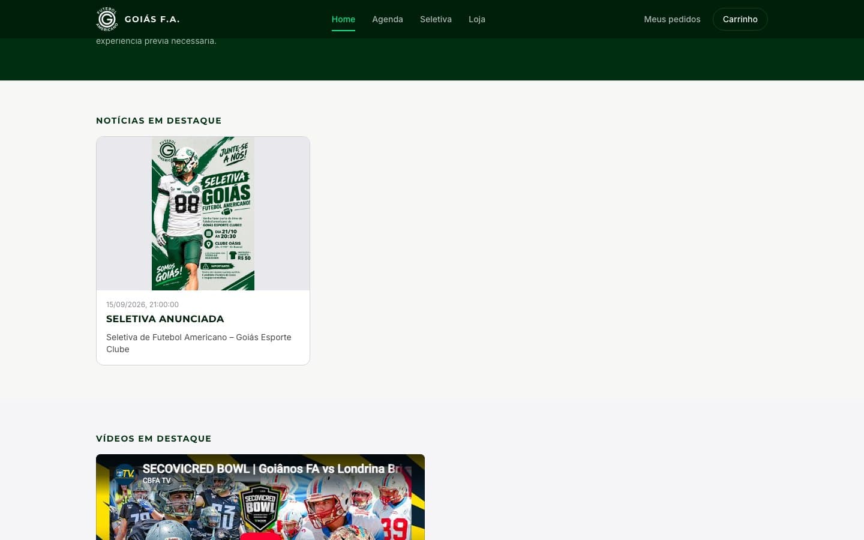This screenshot has height=540, width=864.
Task: Click the VÍDEOS EM DESTAQUE heading
Action: [154, 439]
